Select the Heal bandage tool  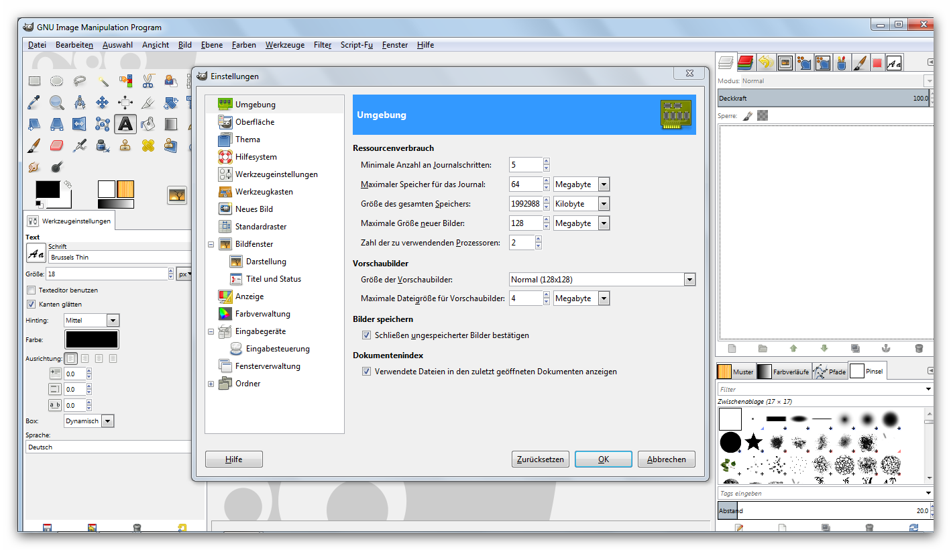pos(148,146)
